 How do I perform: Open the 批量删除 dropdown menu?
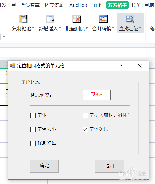[x=87, y=28]
